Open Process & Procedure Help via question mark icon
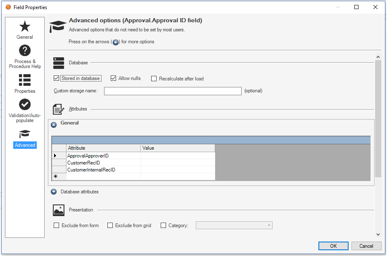 (x=24, y=50)
